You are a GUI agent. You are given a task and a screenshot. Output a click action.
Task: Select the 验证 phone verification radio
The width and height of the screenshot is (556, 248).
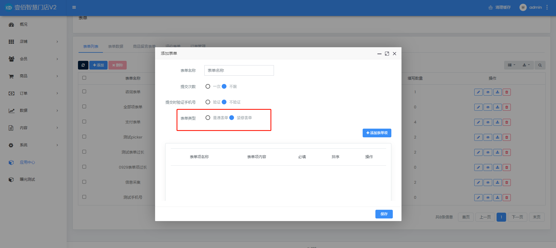208,102
